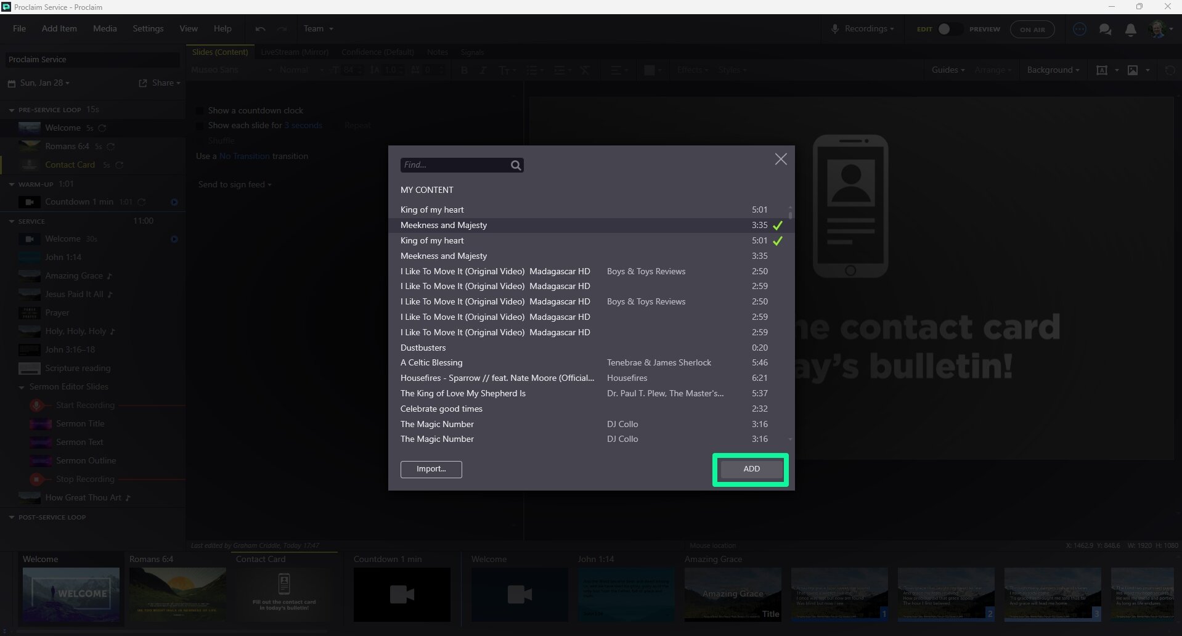The height and width of the screenshot is (636, 1182).
Task: Open the bulleted list options
Action: point(534,70)
